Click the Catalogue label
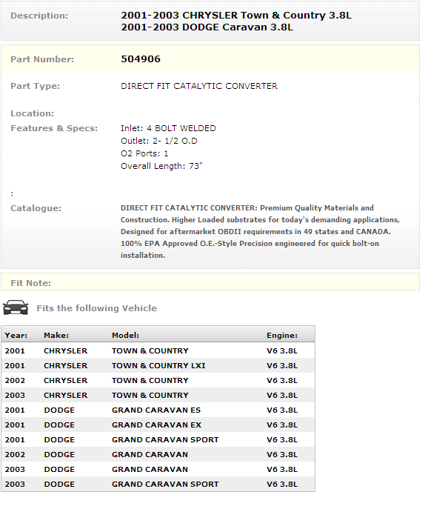 [36, 208]
